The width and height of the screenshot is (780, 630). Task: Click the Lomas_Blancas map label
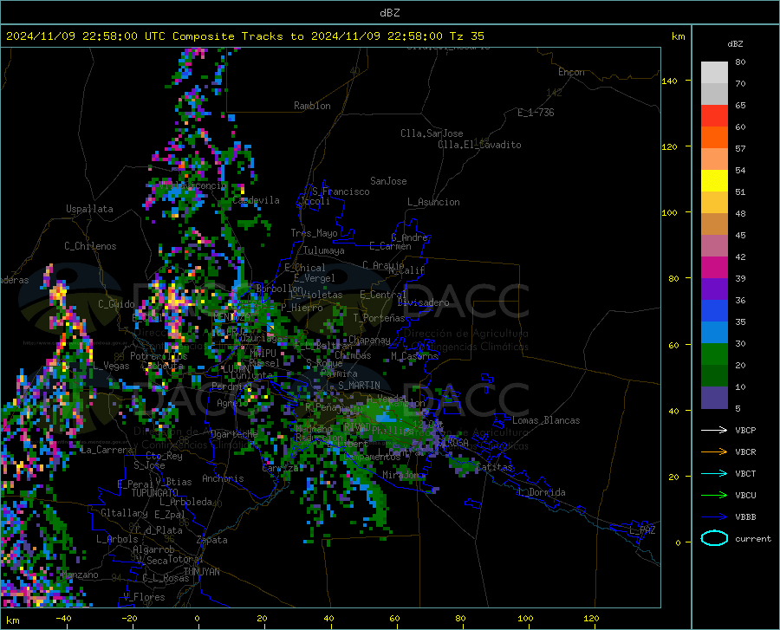point(546,420)
